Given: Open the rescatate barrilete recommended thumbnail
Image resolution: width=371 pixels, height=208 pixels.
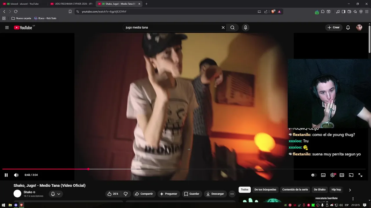Looking at the screenshot, I should pos(276,200).
